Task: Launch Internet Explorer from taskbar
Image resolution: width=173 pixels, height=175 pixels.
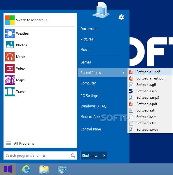Action: pyautogui.click(x=26, y=169)
